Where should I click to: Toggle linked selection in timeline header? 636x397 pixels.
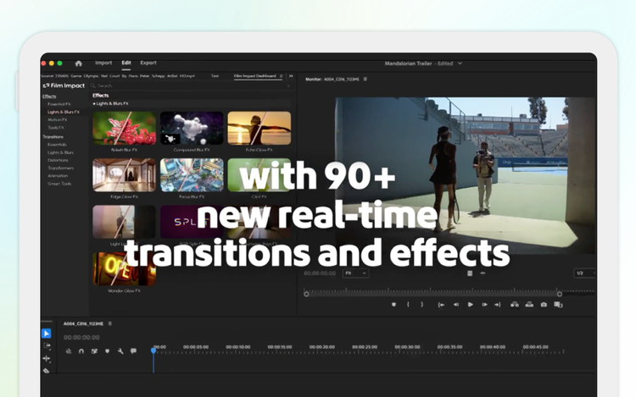point(94,351)
